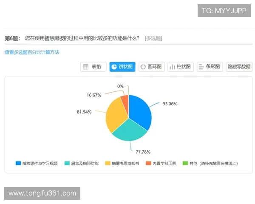Toggle teal legend swatch 展台及拍照功能
This screenshot has height=204, width=255.
pos(67,163)
